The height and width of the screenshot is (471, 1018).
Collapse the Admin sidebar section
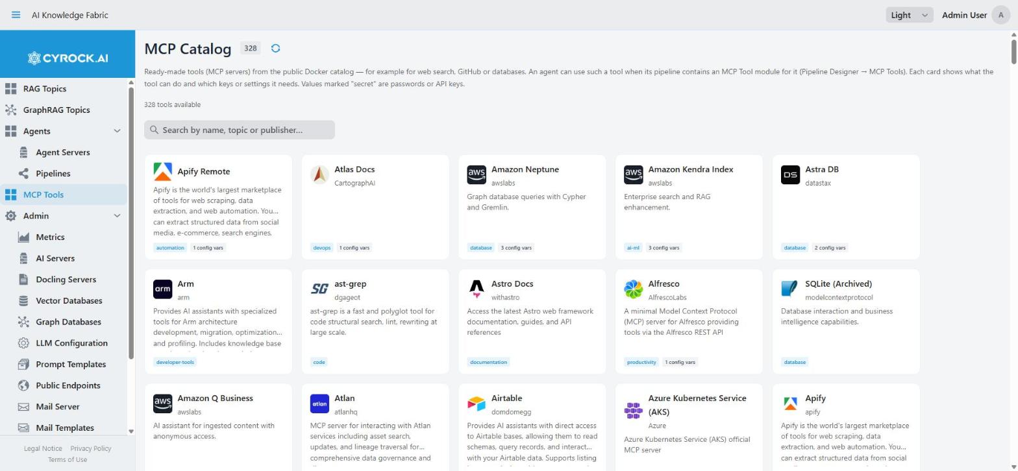click(117, 216)
